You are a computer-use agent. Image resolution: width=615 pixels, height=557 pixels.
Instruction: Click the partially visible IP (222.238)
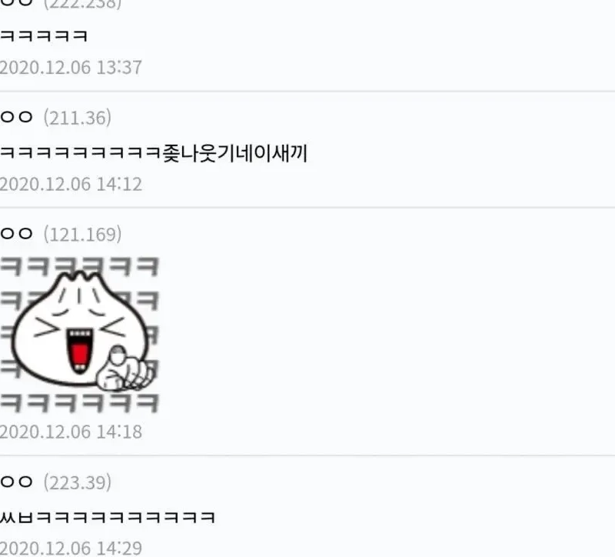tap(83, 5)
